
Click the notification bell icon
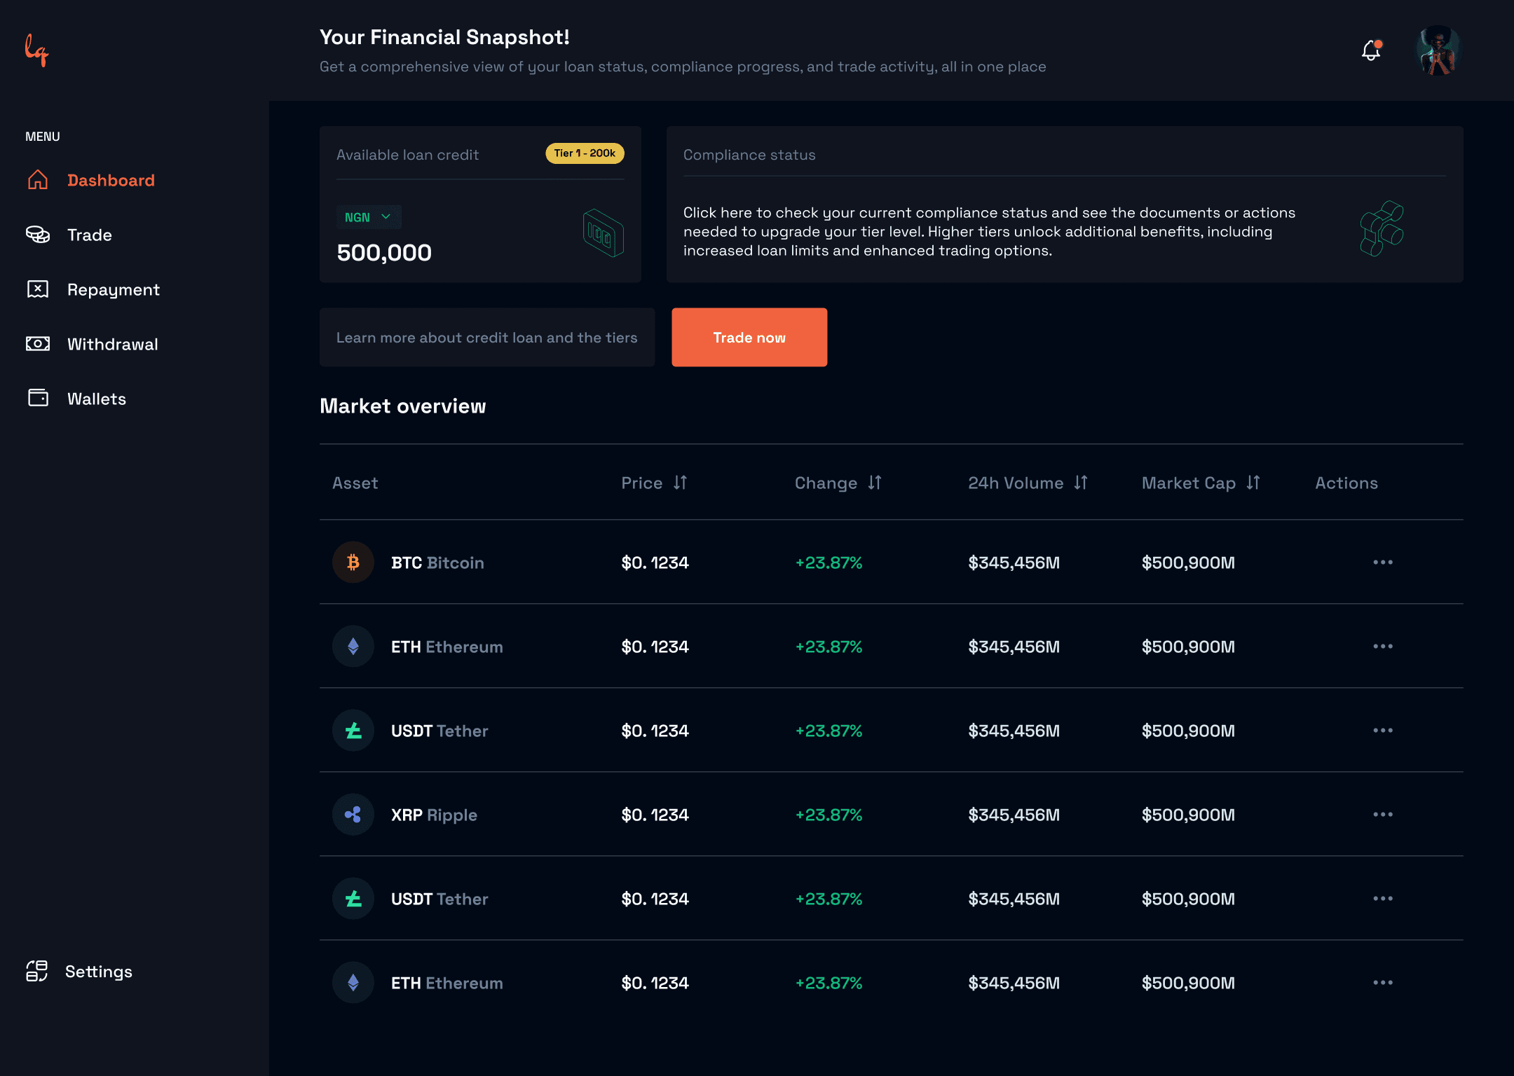[x=1371, y=50]
